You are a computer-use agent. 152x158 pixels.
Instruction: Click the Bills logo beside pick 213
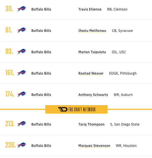22,124
